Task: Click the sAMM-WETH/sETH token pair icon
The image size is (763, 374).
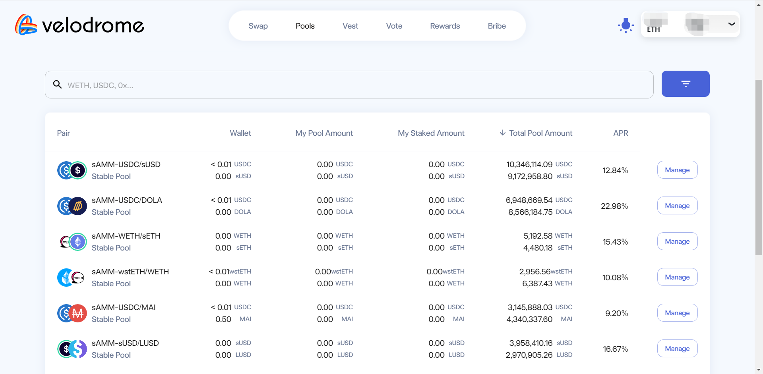Action: tap(73, 242)
